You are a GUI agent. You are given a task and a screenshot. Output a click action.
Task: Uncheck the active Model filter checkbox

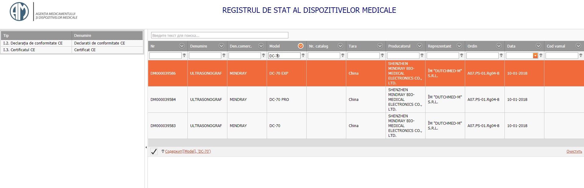click(x=154, y=151)
